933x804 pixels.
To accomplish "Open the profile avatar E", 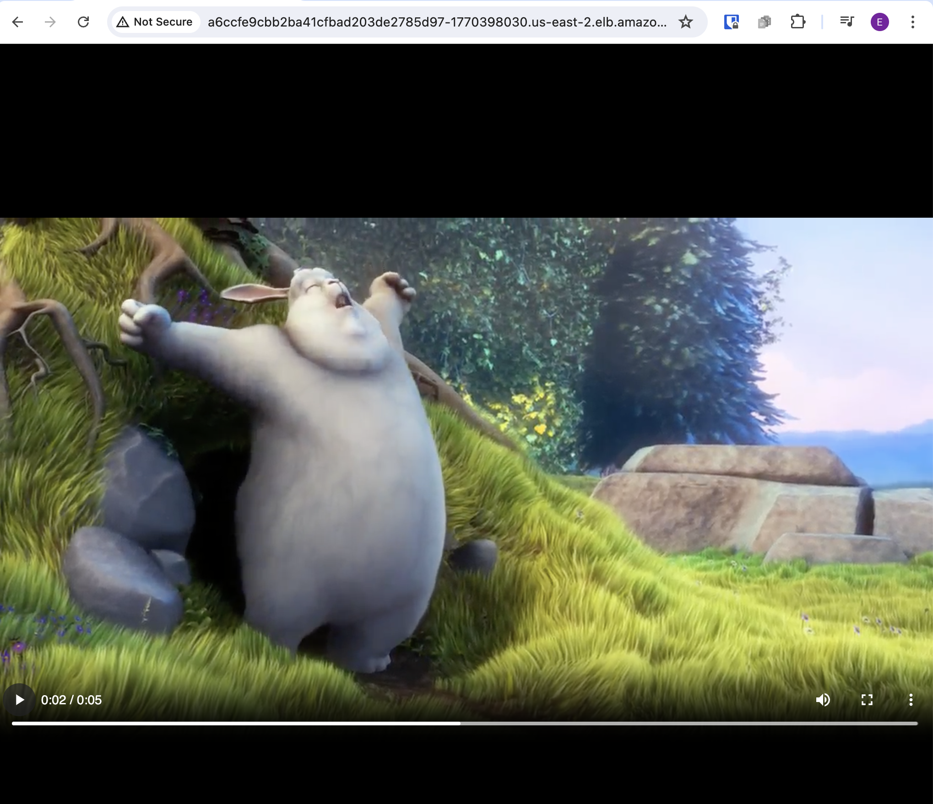I will (x=879, y=22).
